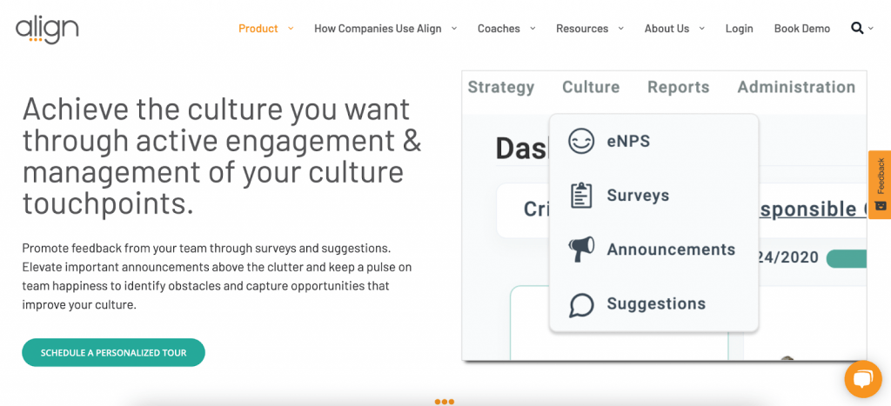Click the orange carousel dots indicator
The width and height of the screenshot is (891, 406).
[x=445, y=402]
